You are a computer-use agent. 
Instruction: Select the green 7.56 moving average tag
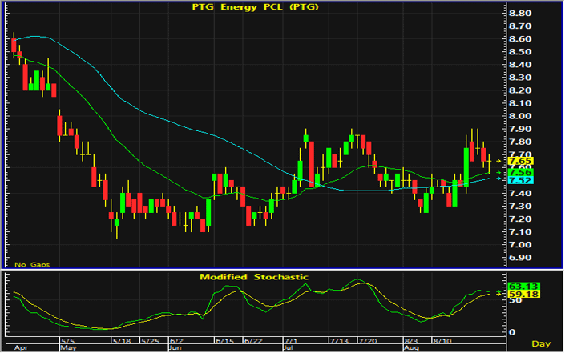(x=520, y=173)
